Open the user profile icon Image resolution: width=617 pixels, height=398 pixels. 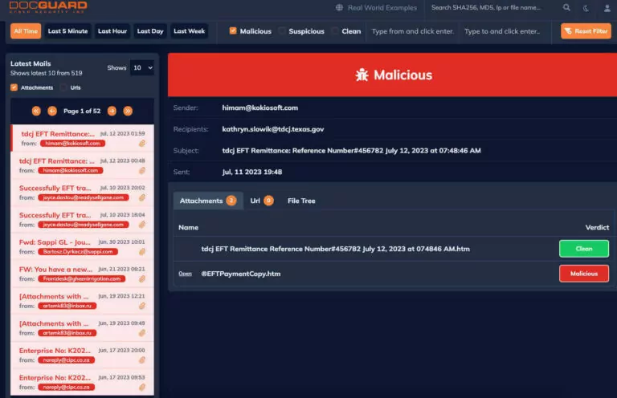[607, 8]
